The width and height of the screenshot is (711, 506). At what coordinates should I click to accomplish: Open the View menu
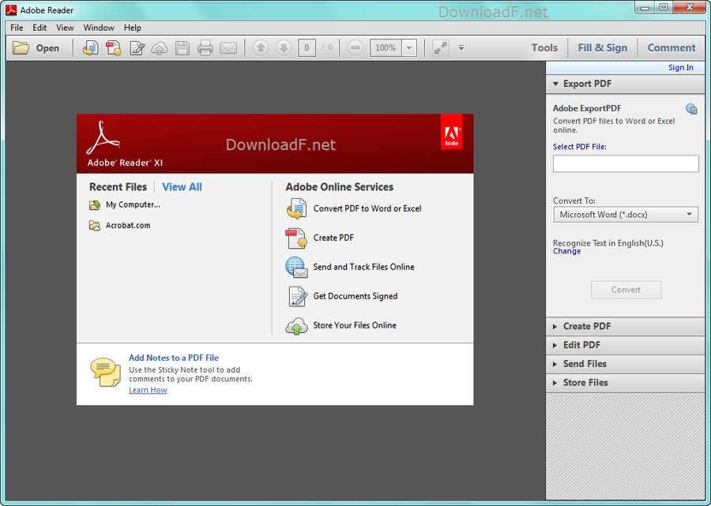pyautogui.click(x=65, y=28)
